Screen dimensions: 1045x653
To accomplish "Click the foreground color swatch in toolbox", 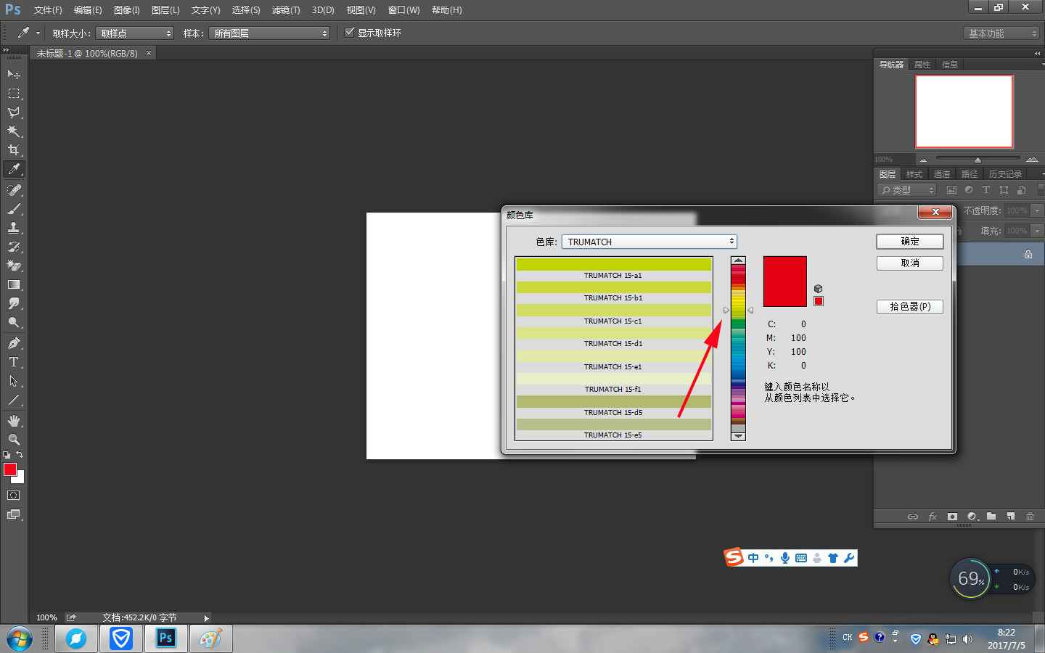I will (10, 469).
